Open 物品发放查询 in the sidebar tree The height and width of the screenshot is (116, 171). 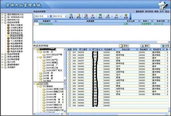click(x=16, y=38)
